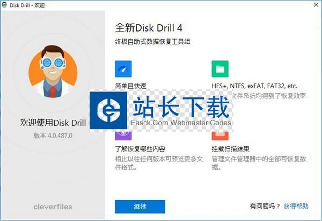Click the 有问题吗？ question text

(x=265, y=206)
